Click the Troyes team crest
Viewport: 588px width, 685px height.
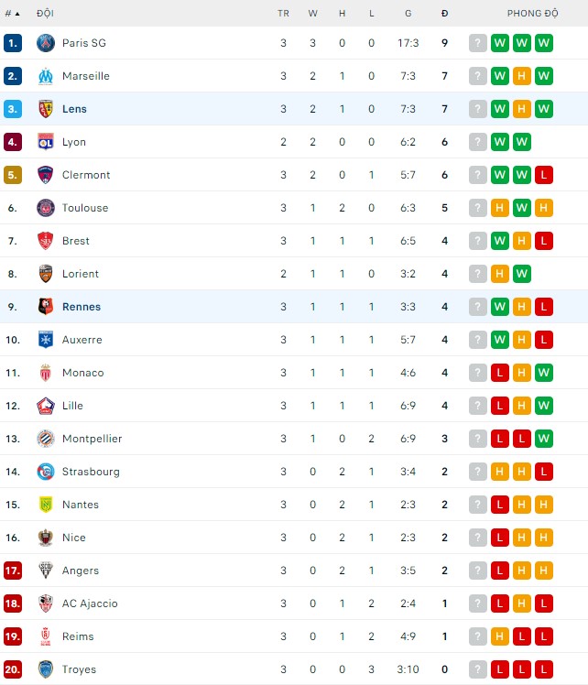coord(46,669)
